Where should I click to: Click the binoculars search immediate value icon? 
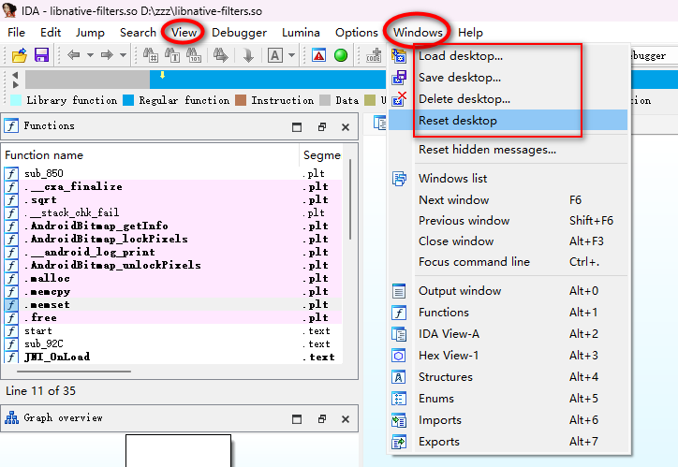tap(151, 55)
